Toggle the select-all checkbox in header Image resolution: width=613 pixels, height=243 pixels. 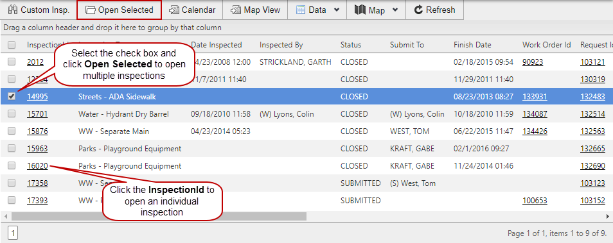pyautogui.click(x=12, y=45)
